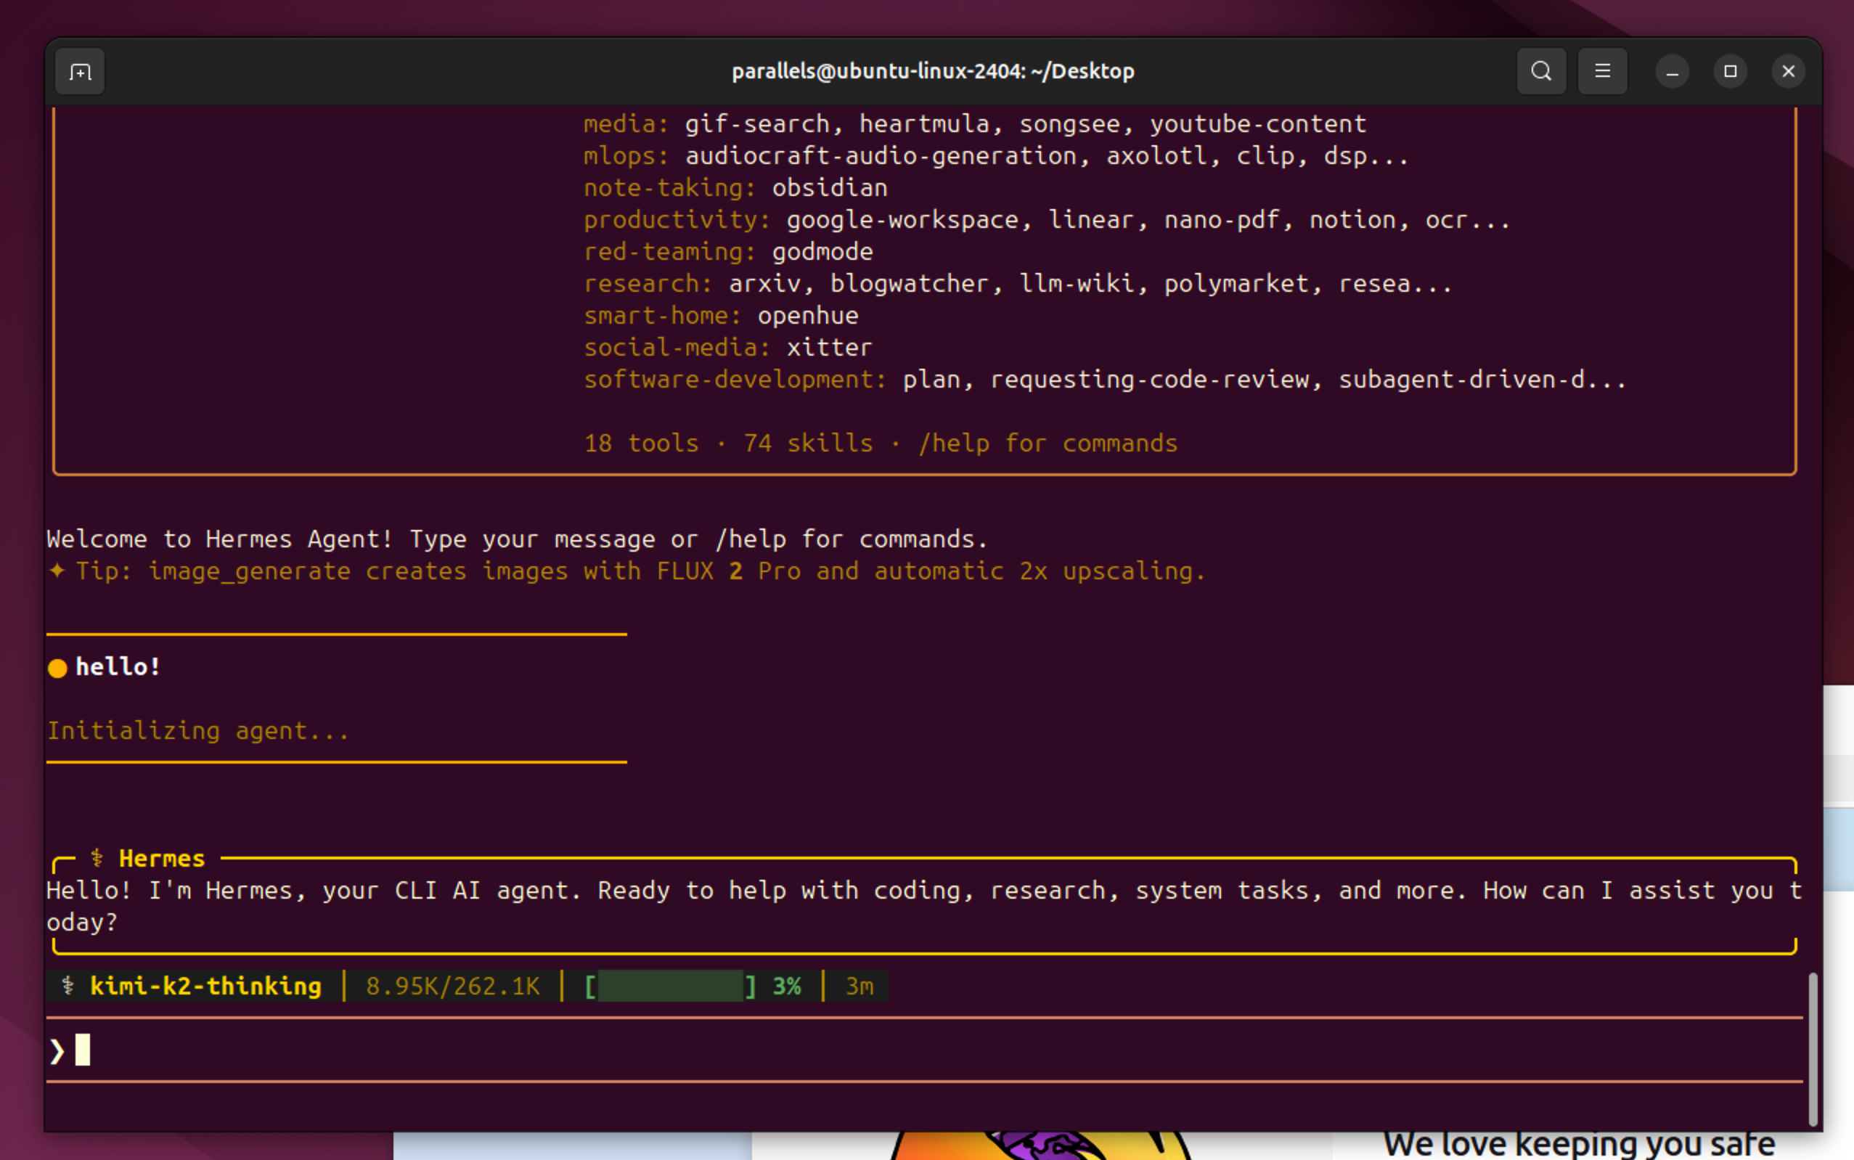
Task: Click the new tab icon in titlebar
Action: tap(80, 72)
